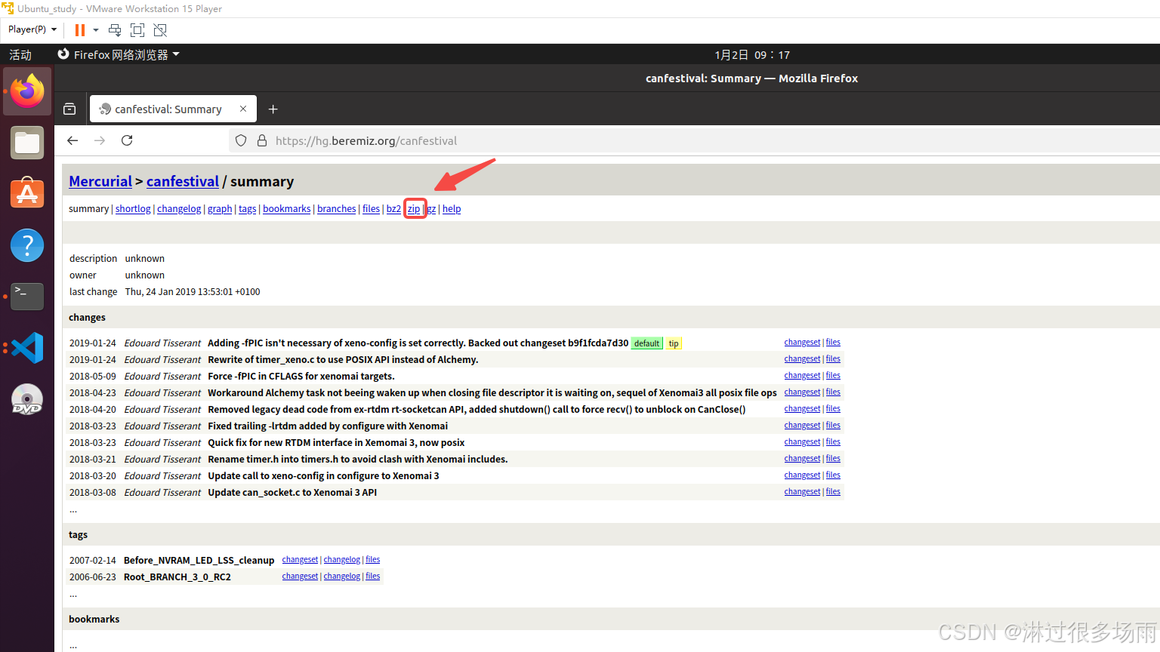Reload the current page

point(127,140)
